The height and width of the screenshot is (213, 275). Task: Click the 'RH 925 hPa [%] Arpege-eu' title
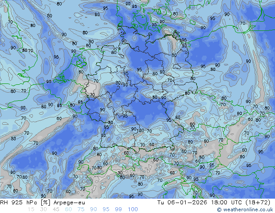43,203
